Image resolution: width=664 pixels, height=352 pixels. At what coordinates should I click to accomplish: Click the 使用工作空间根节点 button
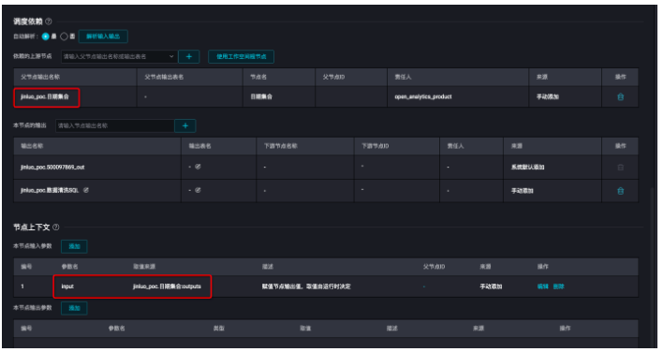[x=241, y=56]
